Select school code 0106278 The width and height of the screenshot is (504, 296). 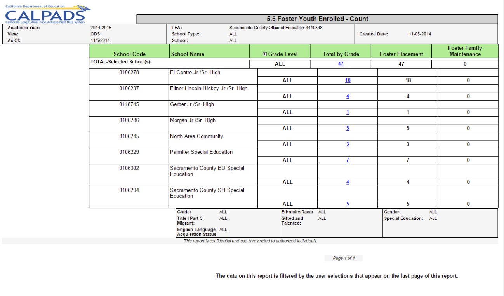[129, 72]
